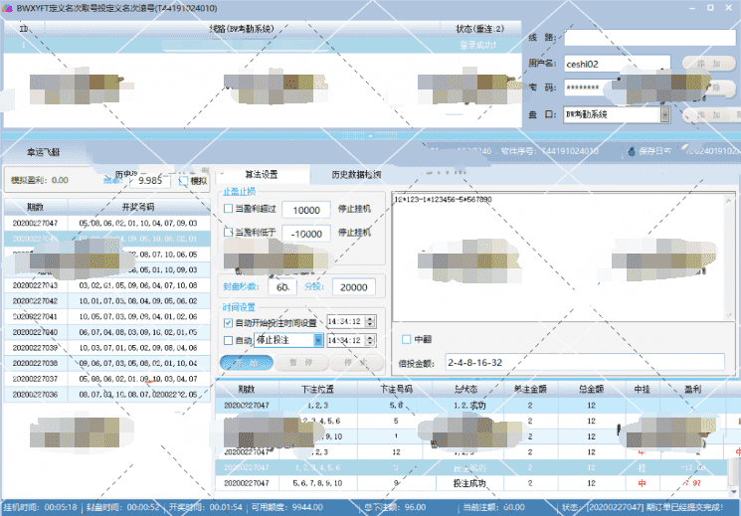Screen dimensions: 741x516
Task: Click 可用额度: 9944.00 in status bar
Action: click(x=286, y=507)
